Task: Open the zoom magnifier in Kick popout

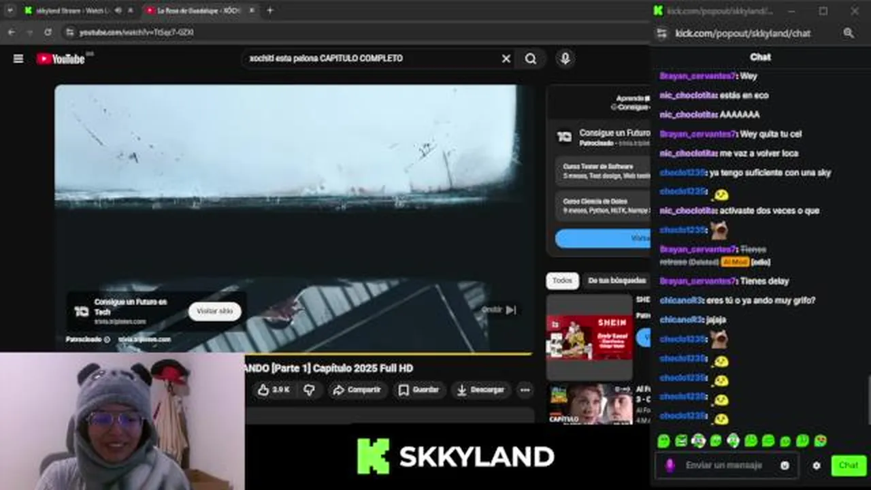Action: [x=849, y=33]
